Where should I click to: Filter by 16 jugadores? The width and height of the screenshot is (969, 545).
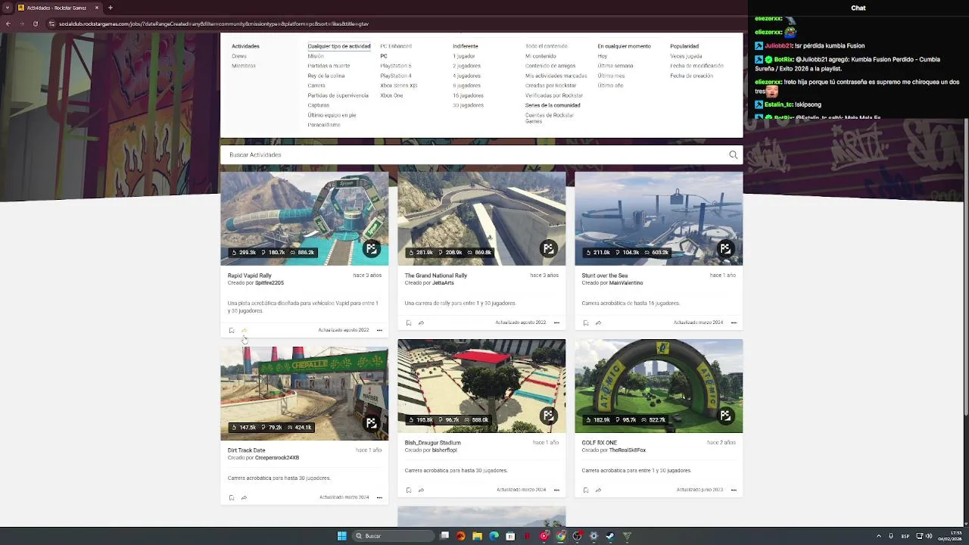468,95
